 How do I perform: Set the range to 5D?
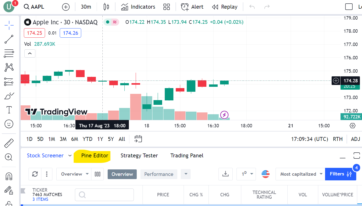(40, 139)
